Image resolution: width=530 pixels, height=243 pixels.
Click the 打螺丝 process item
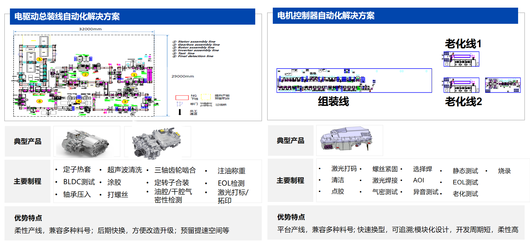click(118, 195)
